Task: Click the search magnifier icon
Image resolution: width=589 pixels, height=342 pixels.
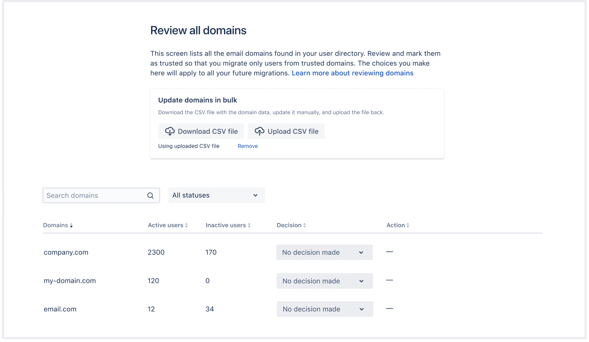Action: tap(150, 196)
